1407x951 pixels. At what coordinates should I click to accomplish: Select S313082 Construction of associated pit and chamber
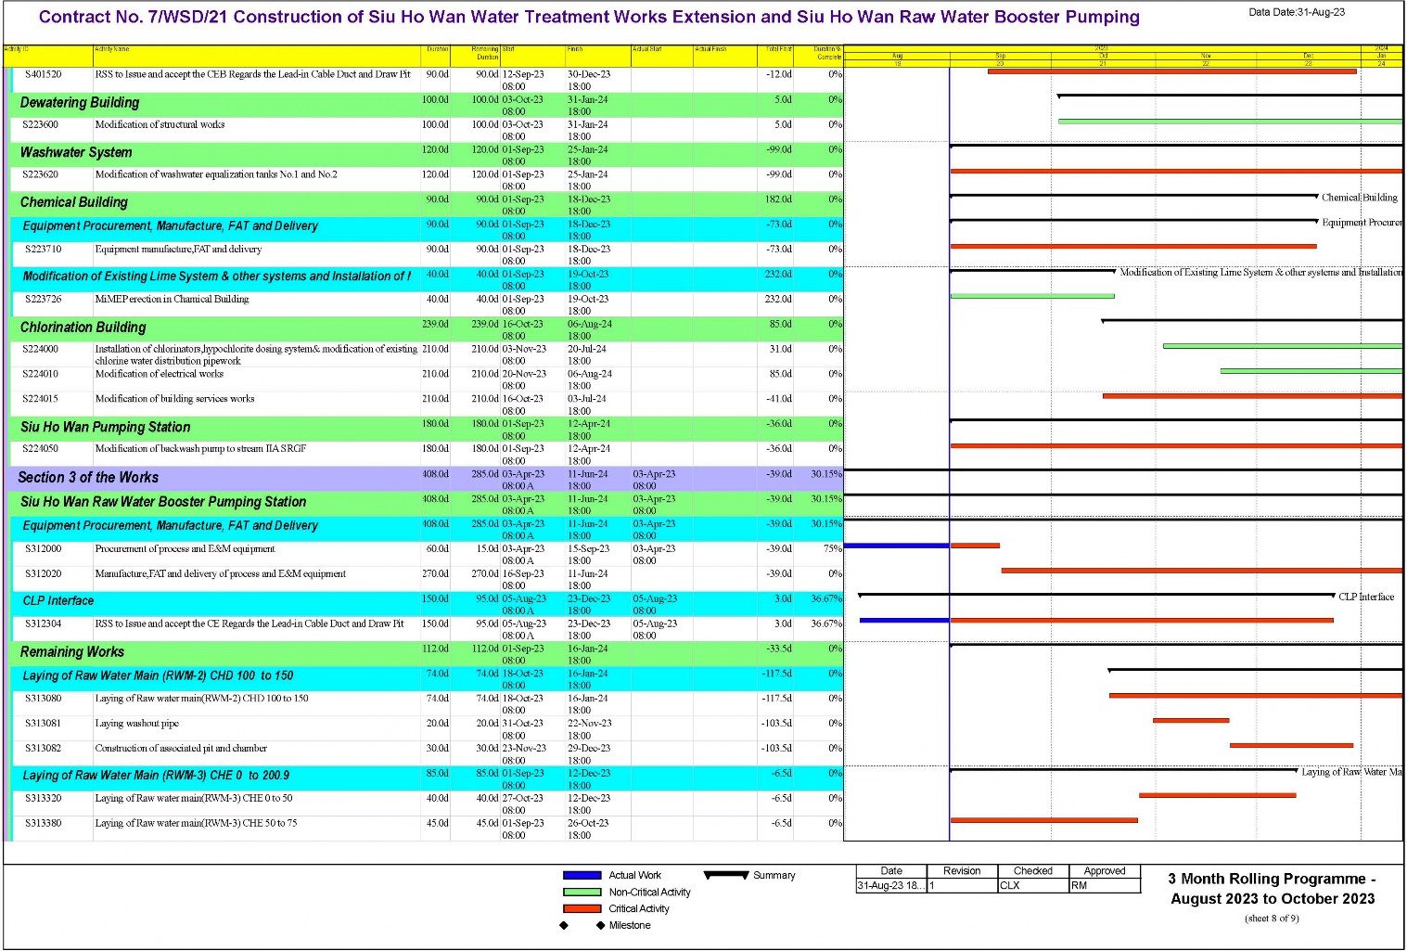pyautogui.click(x=427, y=753)
